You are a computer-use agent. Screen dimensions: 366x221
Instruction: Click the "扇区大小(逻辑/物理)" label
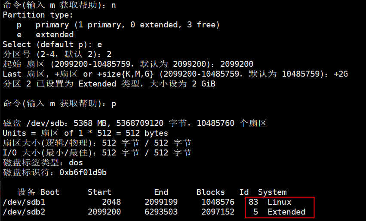point(48,143)
